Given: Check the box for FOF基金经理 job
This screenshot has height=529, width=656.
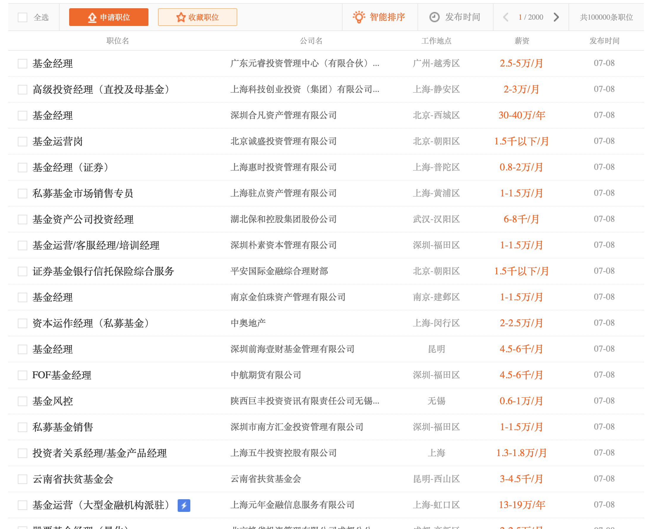Looking at the screenshot, I should [x=23, y=375].
